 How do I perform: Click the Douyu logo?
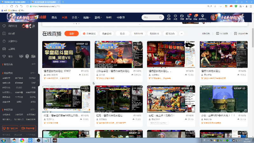tap(41, 17)
